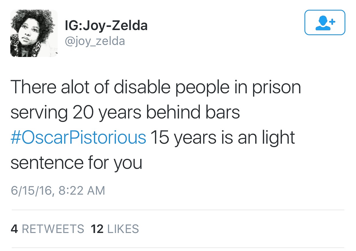Click the number 12 like count

[97, 229]
